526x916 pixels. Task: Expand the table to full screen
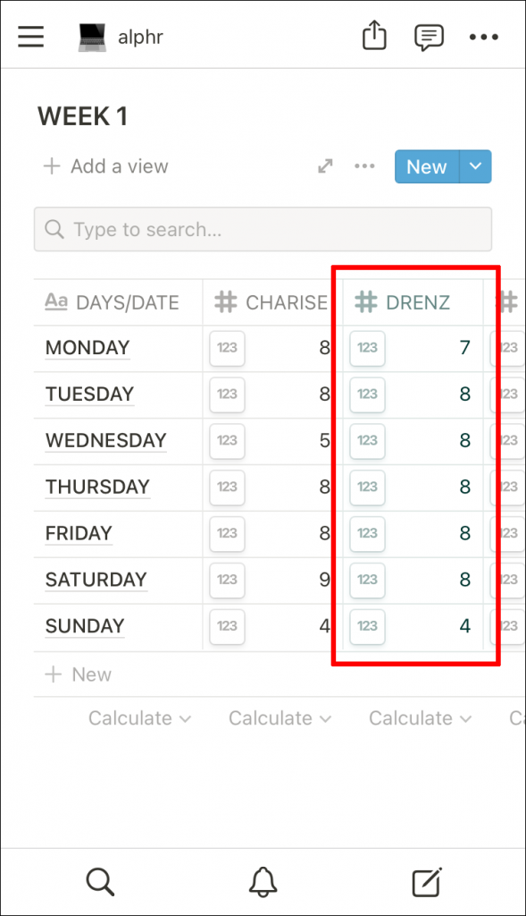click(x=325, y=166)
